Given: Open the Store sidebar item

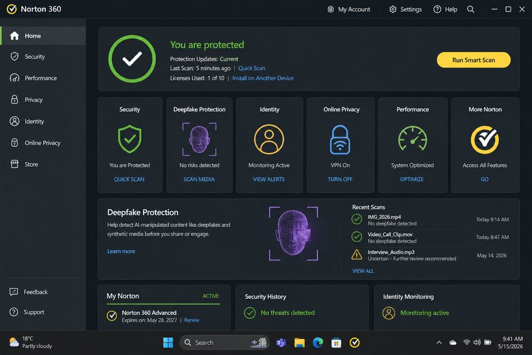Looking at the screenshot, I should click(43, 164).
